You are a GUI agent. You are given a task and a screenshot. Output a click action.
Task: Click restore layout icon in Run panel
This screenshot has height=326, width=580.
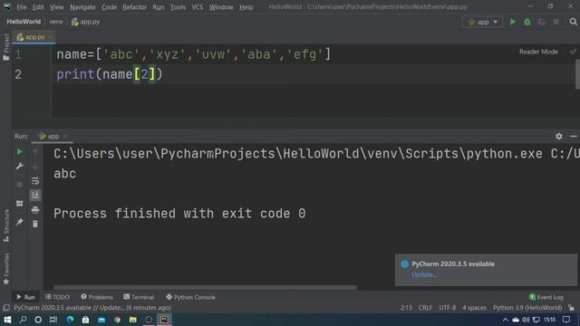pyautogui.click(x=20, y=204)
